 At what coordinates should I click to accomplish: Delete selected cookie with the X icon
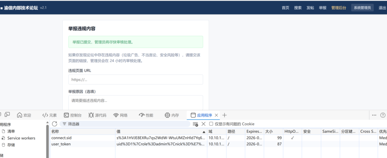[x=203, y=124]
